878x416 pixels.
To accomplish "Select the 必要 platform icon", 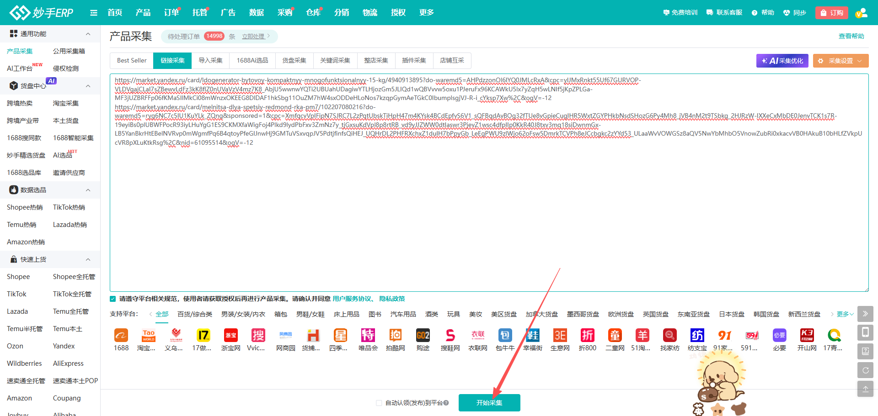I will tap(780, 336).
